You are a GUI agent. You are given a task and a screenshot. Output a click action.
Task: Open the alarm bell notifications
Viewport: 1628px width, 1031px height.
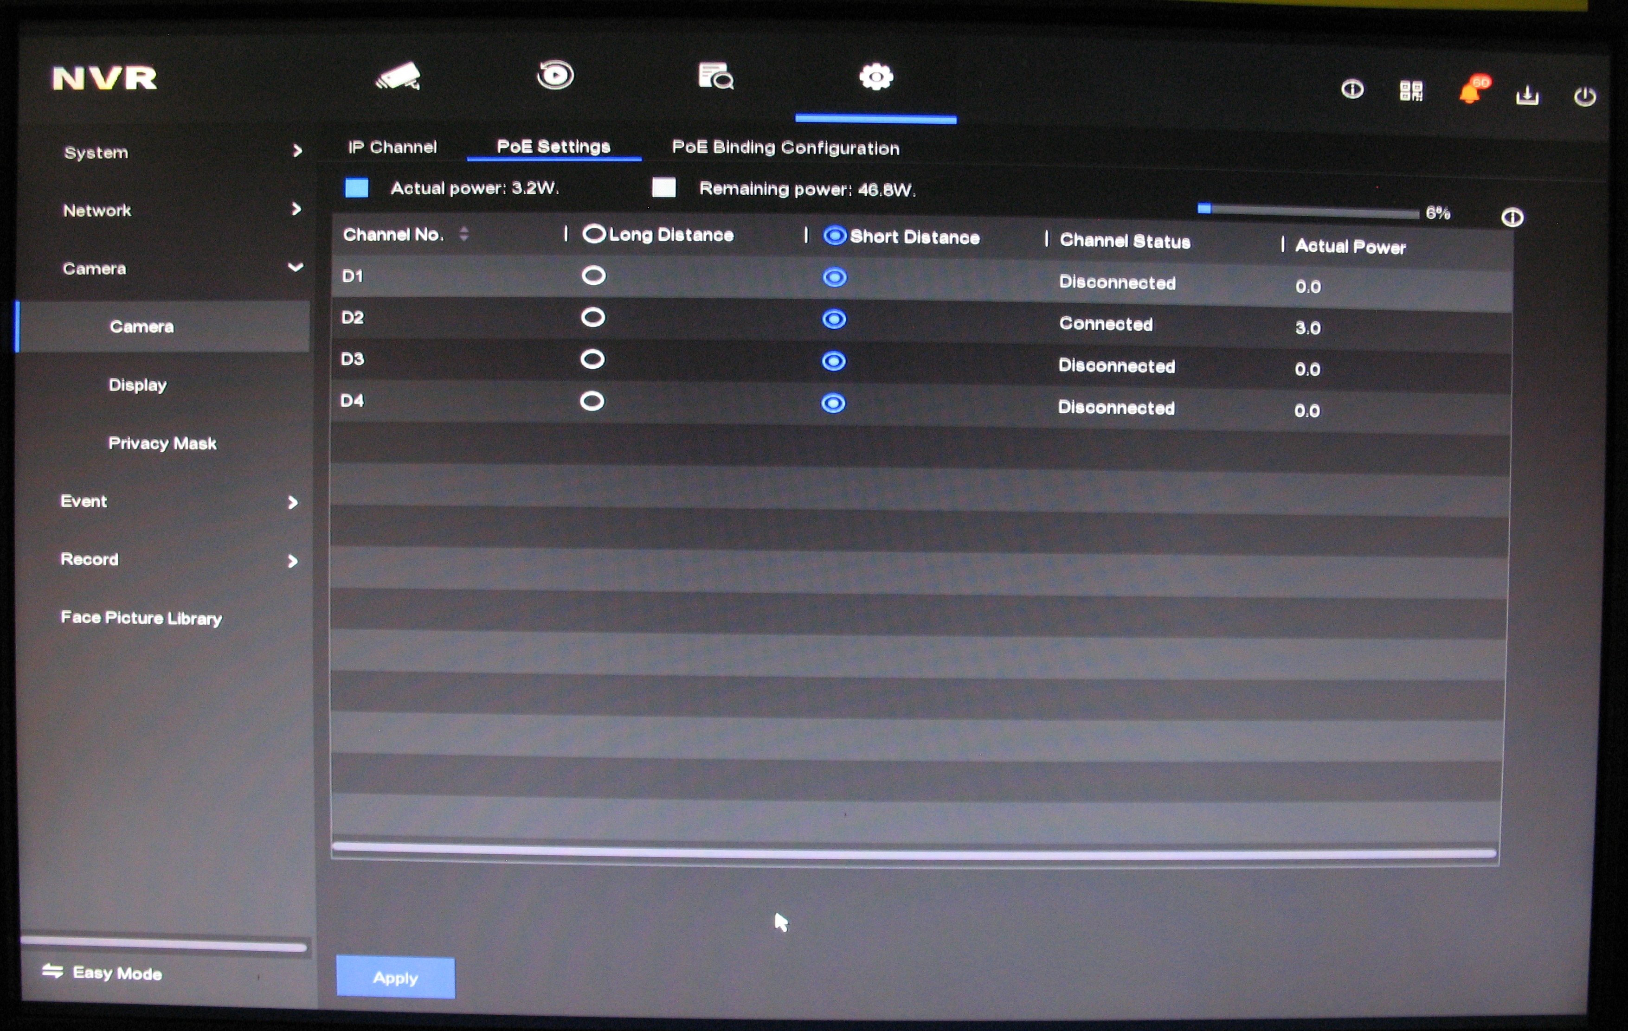(x=1470, y=93)
